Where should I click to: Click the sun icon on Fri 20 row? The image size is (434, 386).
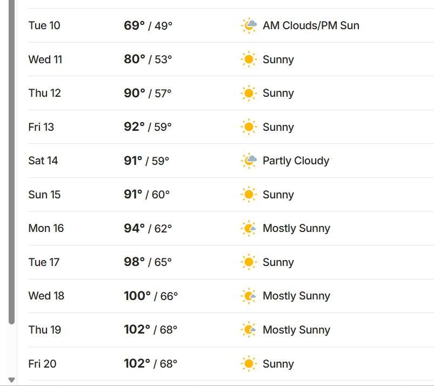pyautogui.click(x=249, y=364)
